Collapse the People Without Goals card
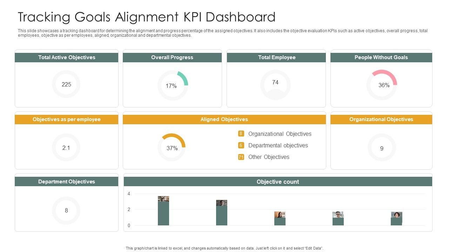449x252 pixels. pyautogui.click(x=381, y=57)
